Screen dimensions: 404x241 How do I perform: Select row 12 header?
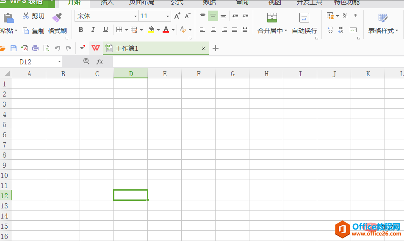coord(6,195)
